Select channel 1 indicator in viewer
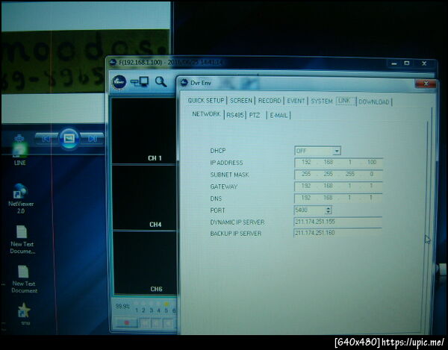The width and height of the screenshot is (448, 350). coord(137,307)
